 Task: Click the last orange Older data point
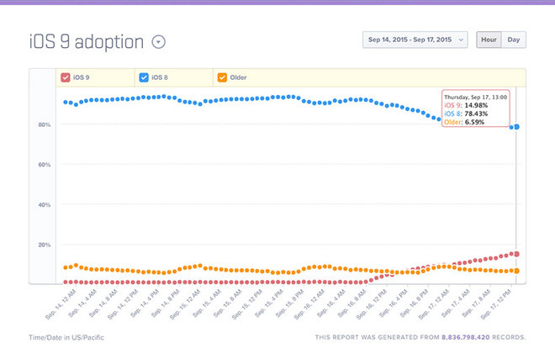point(516,271)
